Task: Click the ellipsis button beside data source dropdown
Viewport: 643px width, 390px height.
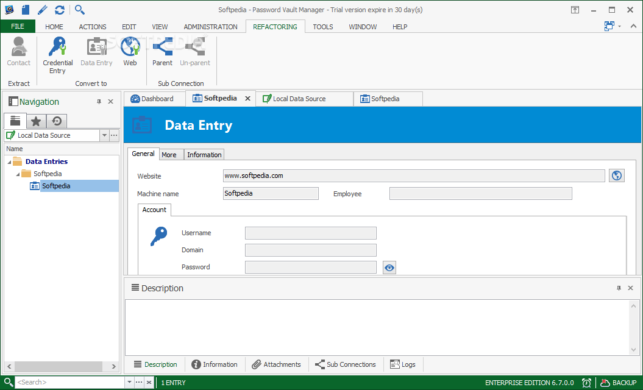Action: pyautogui.click(x=114, y=135)
